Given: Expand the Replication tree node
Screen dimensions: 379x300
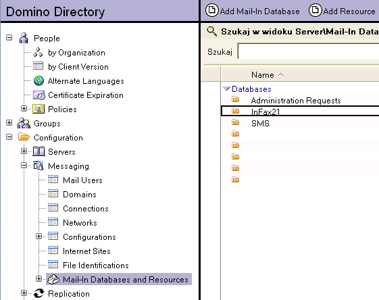Looking at the screenshot, I should 24,293.
